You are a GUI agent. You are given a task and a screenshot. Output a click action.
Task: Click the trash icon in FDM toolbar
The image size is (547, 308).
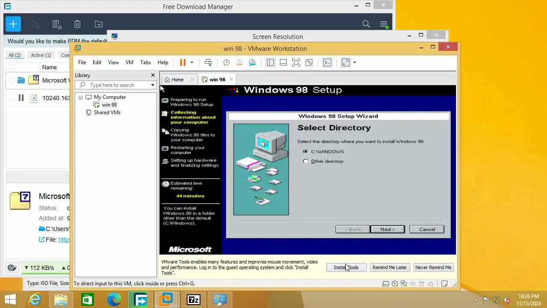(x=77, y=24)
